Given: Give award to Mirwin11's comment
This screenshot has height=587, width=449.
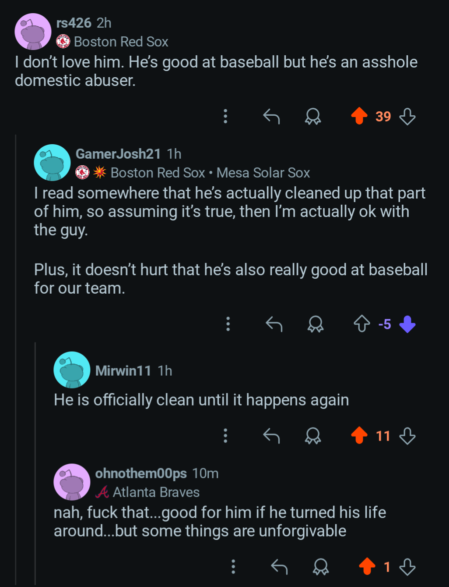Looking at the screenshot, I should click(x=312, y=436).
